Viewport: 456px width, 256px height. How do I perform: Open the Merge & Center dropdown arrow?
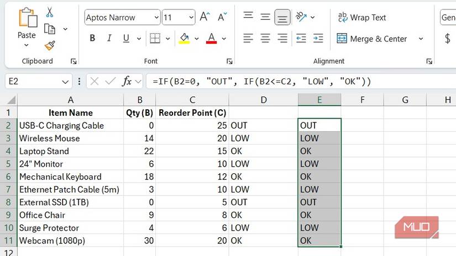coord(421,39)
